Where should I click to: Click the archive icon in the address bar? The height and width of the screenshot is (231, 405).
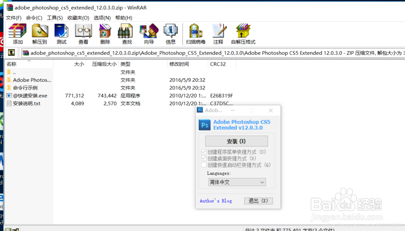(26, 53)
